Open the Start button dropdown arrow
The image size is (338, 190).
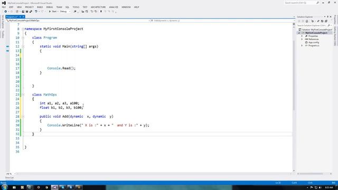[58, 12]
